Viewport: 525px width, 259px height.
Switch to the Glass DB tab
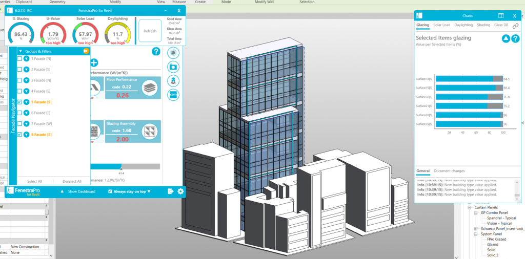[501, 25]
